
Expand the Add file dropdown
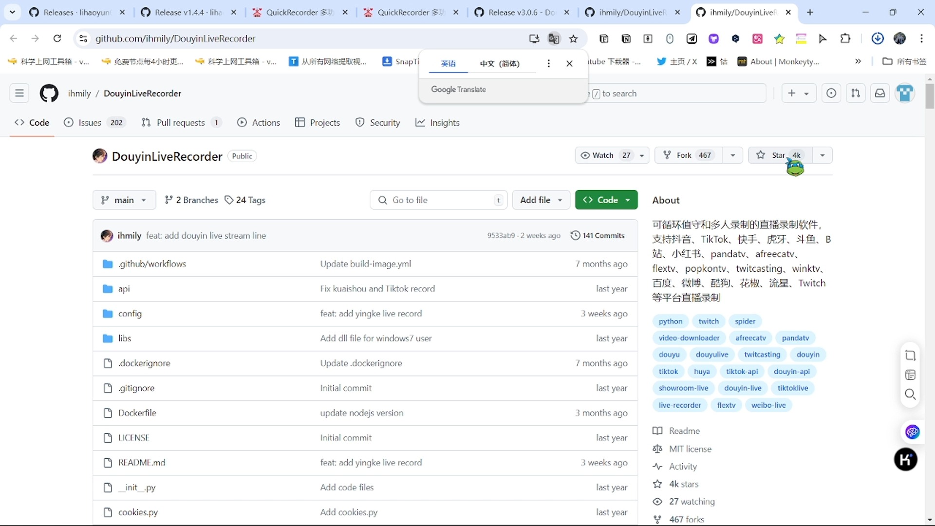click(x=541, y=200)
